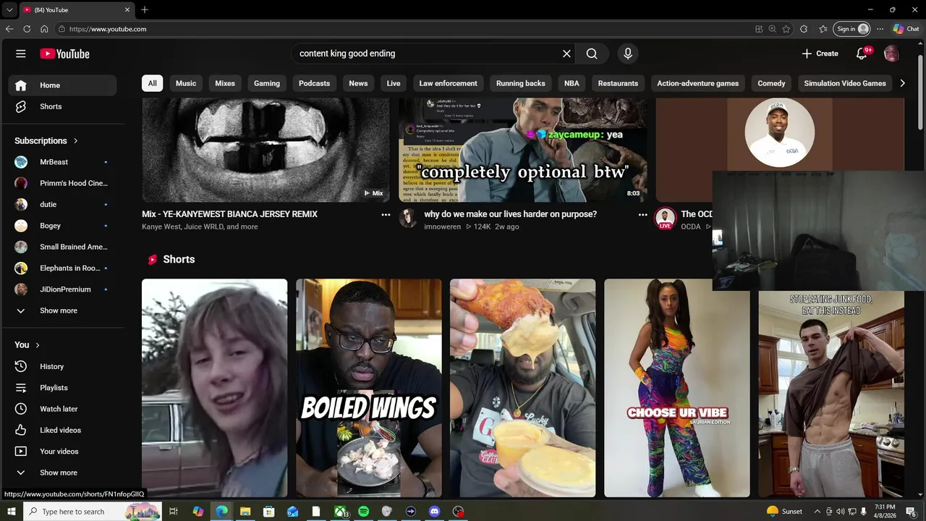The image size is (926, 521).
Task: Expand the You section chevron
Action: click(x=38, y=345)
